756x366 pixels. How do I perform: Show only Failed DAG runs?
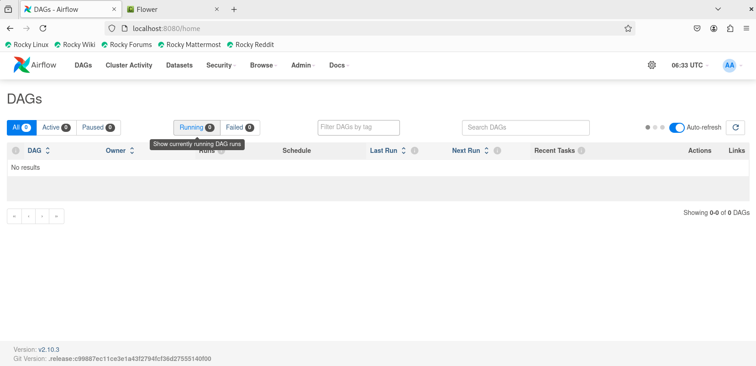(240, 128)
